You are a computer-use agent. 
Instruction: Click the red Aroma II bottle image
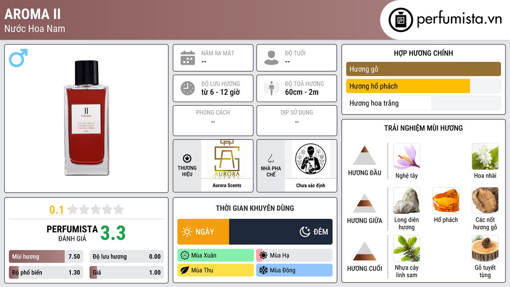pos(87,118)
